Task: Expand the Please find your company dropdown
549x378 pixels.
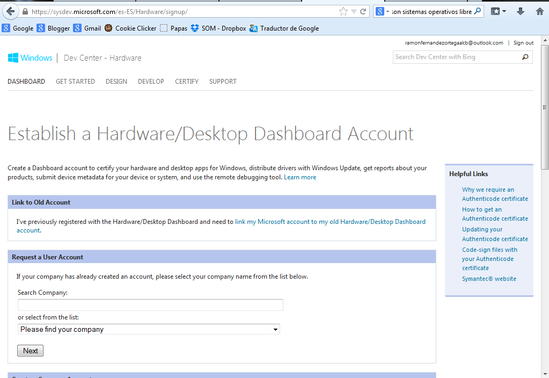Action: (x=149, y=329)
